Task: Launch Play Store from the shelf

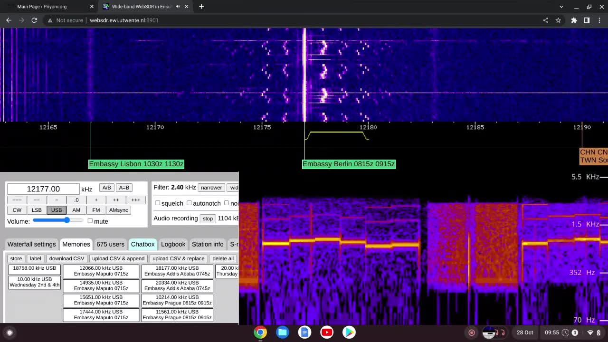Action: 349,332
